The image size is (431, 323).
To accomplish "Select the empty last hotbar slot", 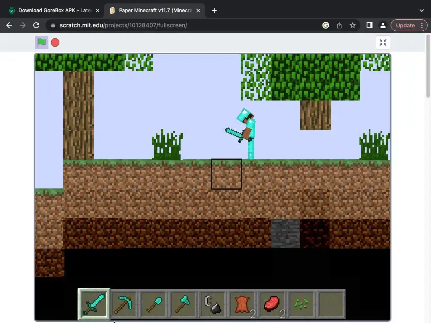I will tap(331, 304).
